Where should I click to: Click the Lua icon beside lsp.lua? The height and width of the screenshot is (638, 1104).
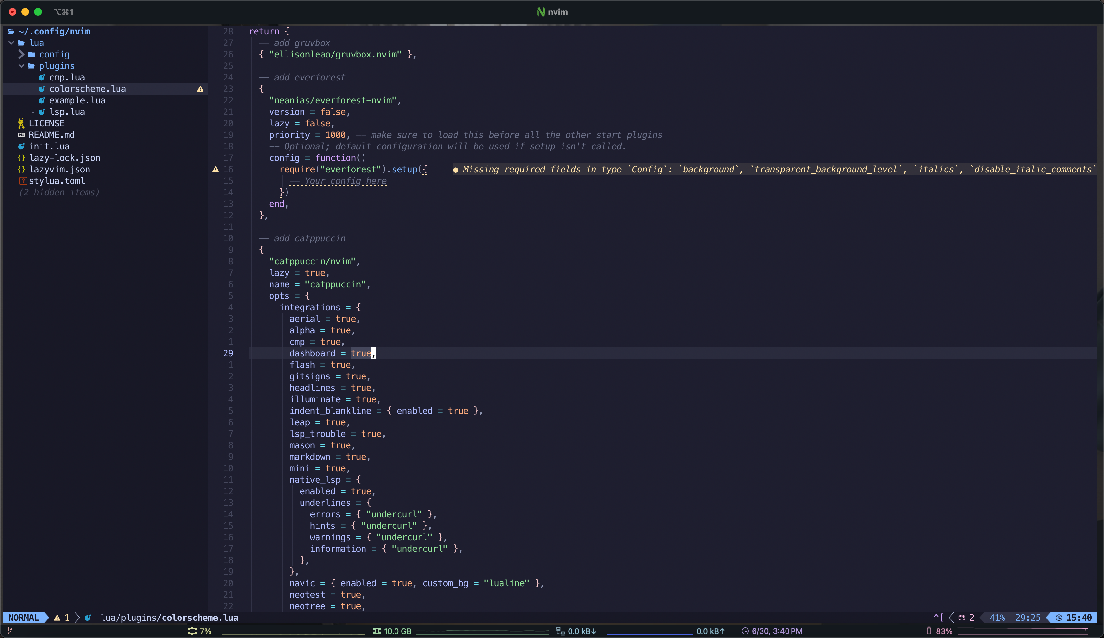coord(42,112)
